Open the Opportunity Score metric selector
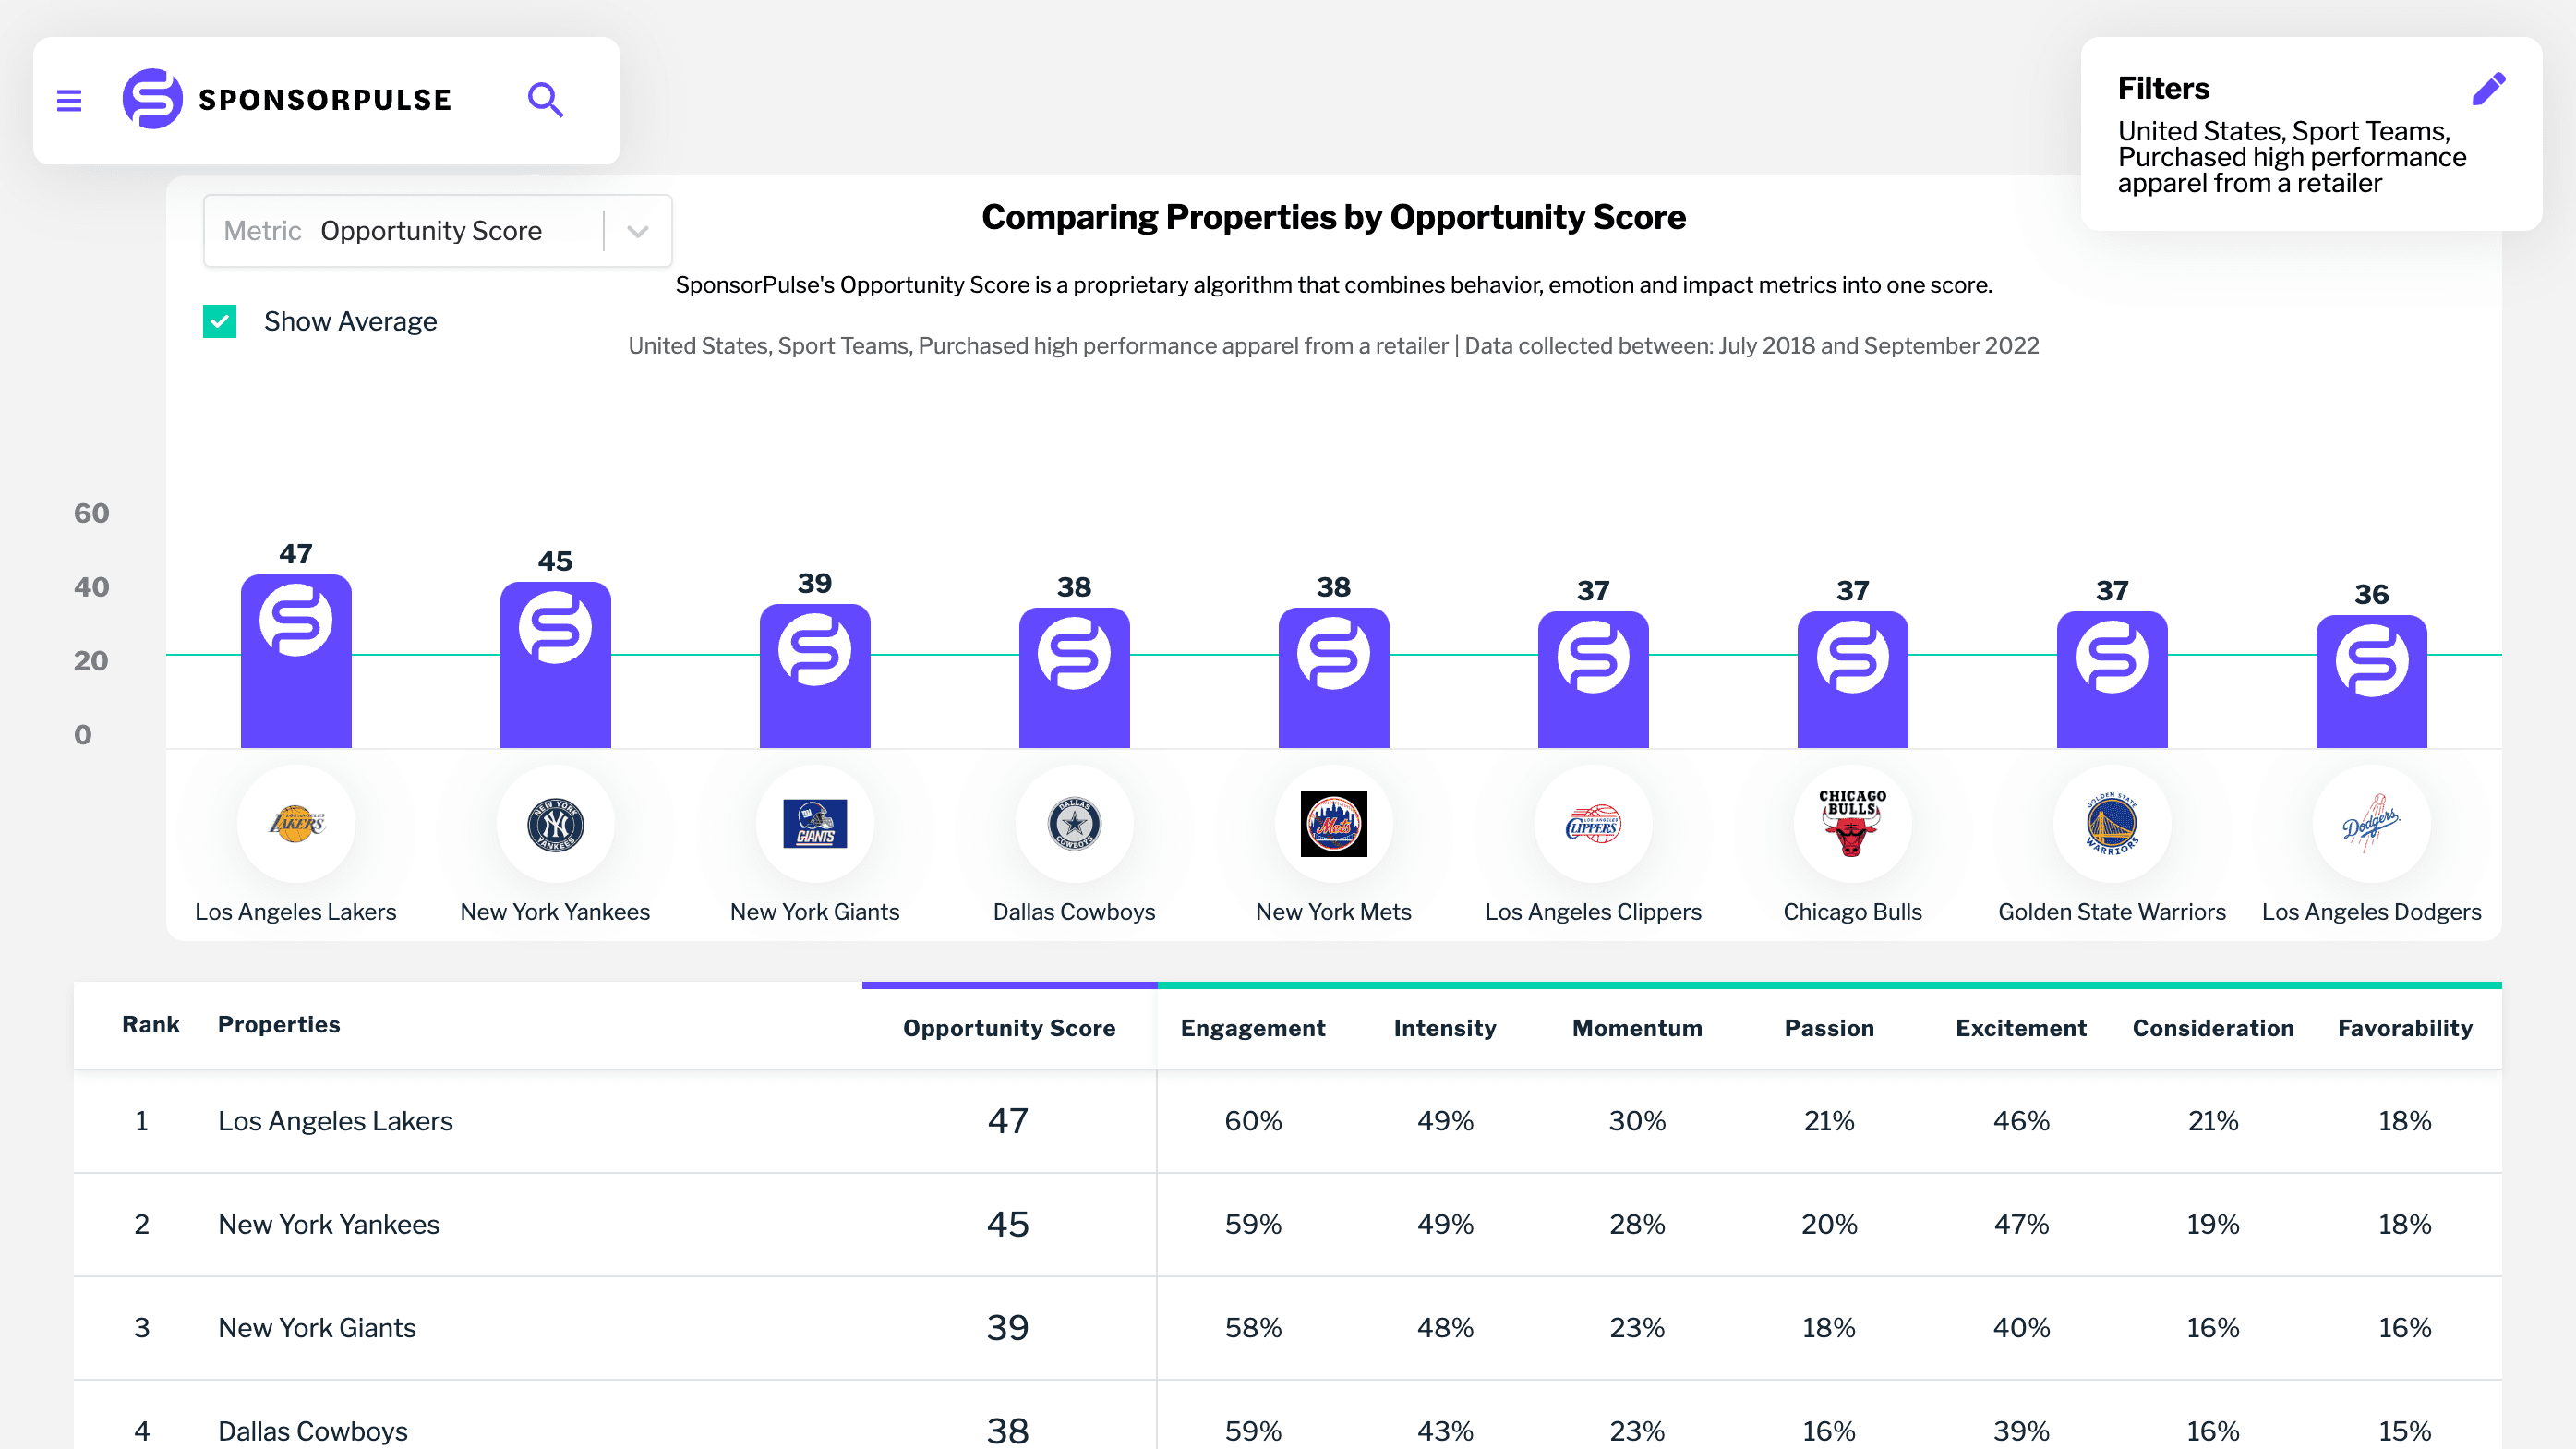The width and height of the screenshot is (2576, 1449). tap(430, 232)
